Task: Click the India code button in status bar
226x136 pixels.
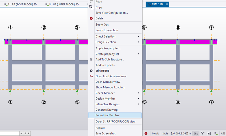Action: pyautogui.click(x=165, y=133)
